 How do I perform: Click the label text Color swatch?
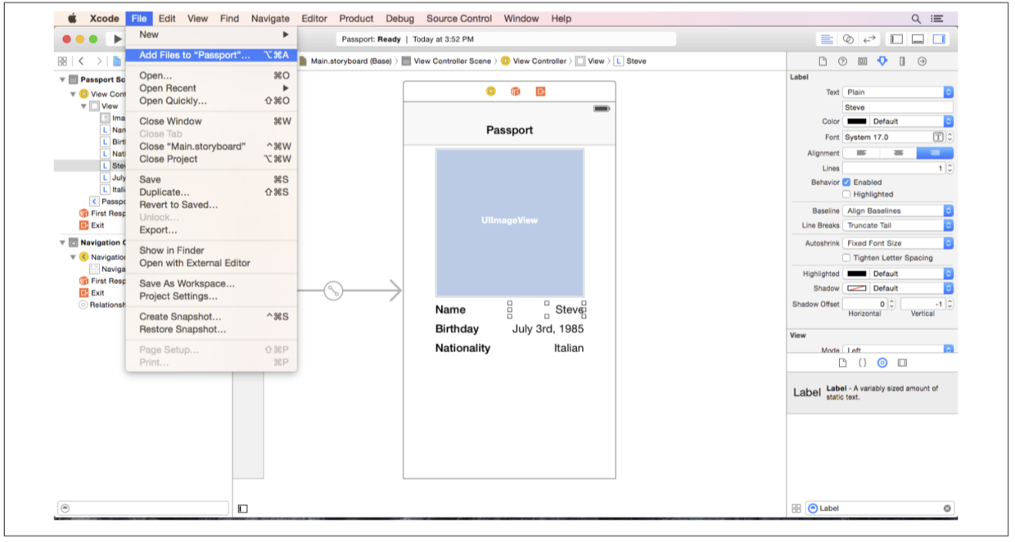[856, 122]
